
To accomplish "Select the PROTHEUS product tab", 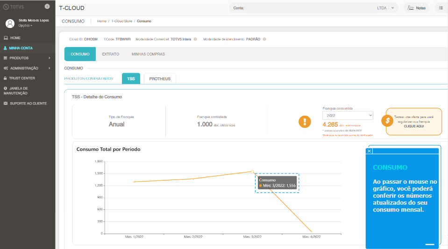I will point(160,78).
